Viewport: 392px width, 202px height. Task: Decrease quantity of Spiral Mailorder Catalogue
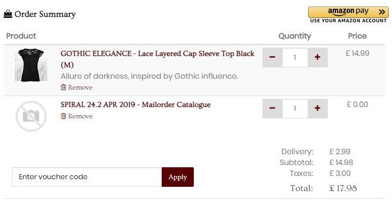pos(272,108)
